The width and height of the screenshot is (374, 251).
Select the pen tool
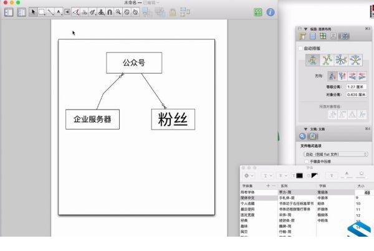(x=76, y=12)
